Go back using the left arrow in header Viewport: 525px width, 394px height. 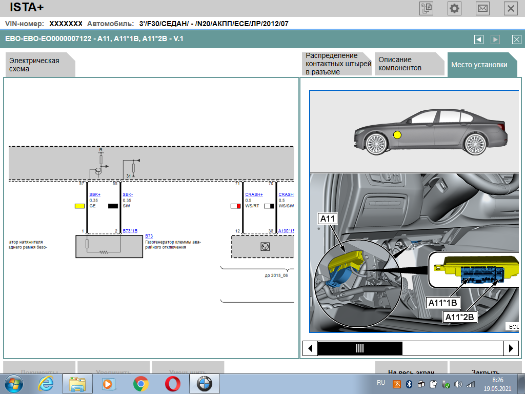478,40
